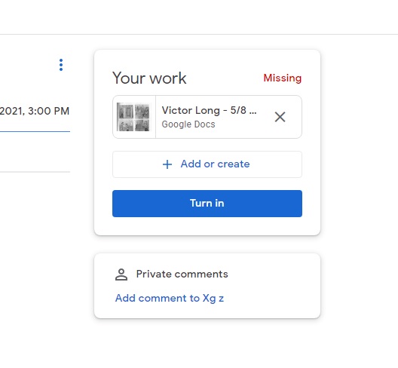
Task: Click the gray divider line below the date
Action: click(x=35, y=172)
